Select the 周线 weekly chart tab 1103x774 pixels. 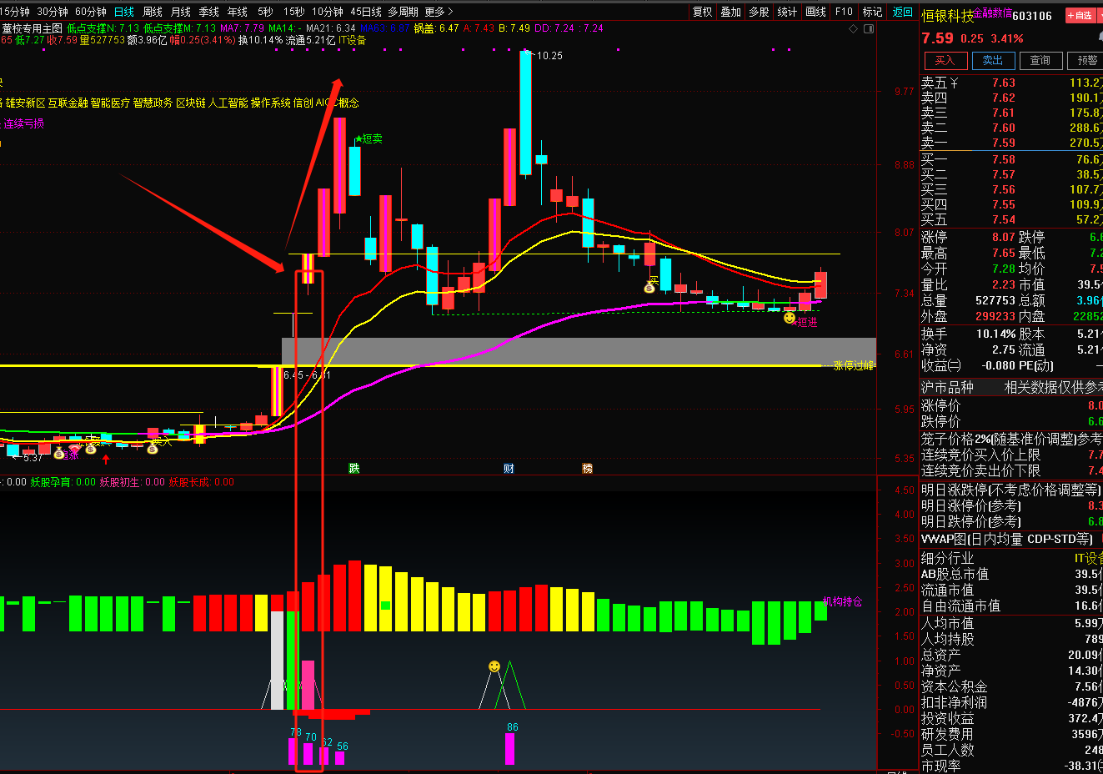(153, 12)
